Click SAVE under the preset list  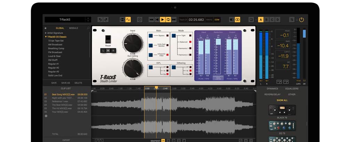(54, 83)
